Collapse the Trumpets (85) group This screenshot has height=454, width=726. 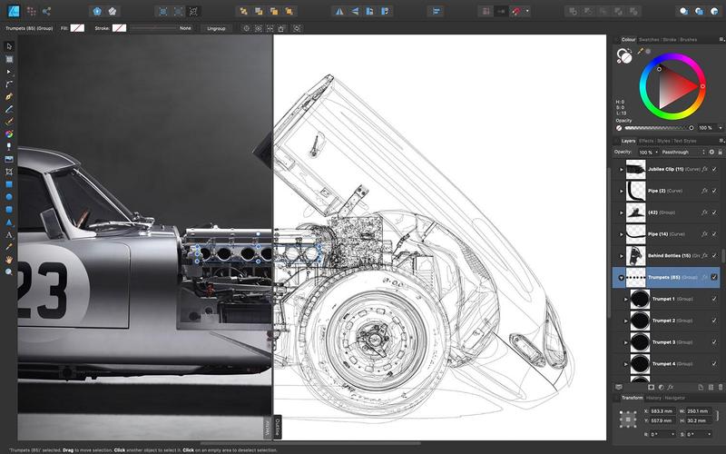pyautogui.click(x=622, y=278)
